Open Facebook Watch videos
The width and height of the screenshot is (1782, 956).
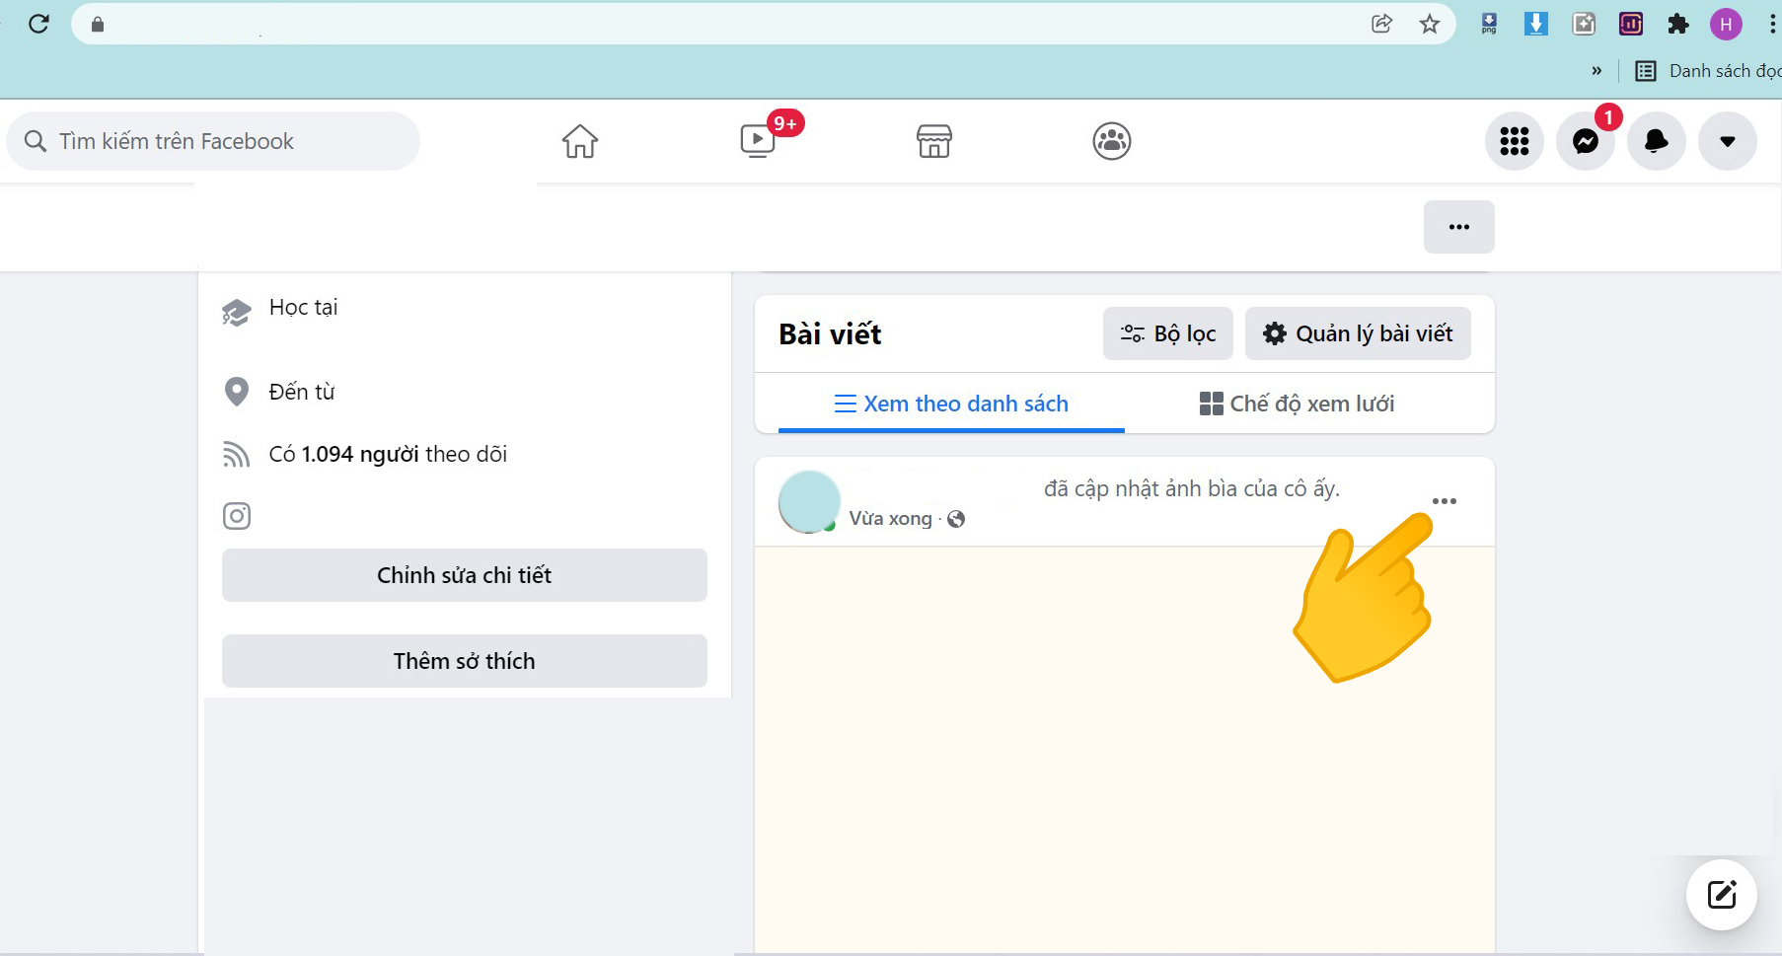click(x=758, y=141)
